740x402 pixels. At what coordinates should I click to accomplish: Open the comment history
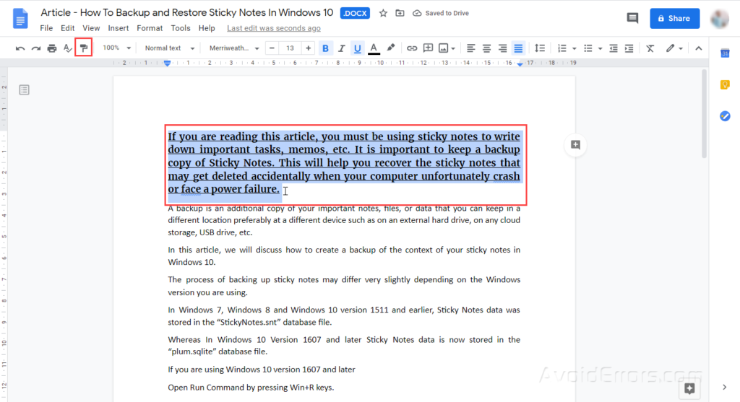tap(632, 18)
